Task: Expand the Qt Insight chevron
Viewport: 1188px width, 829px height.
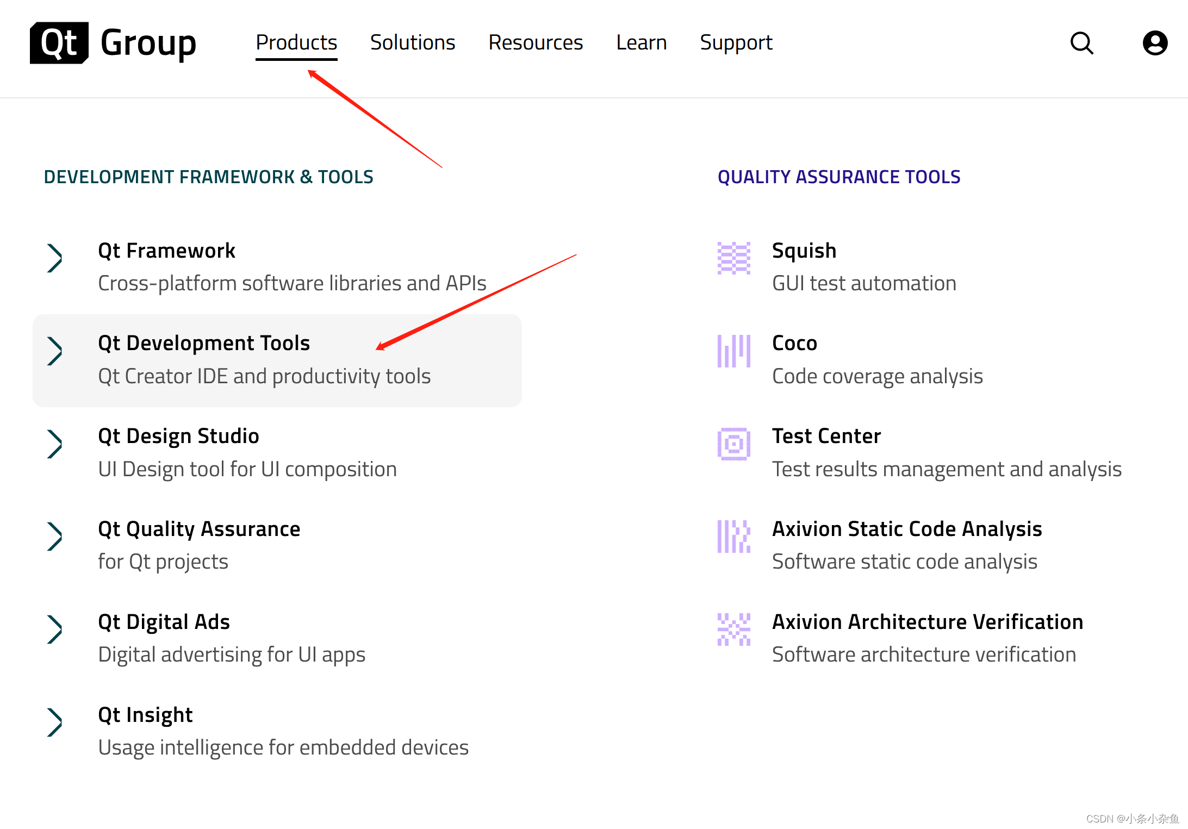Action: click(x=54, y=722)
